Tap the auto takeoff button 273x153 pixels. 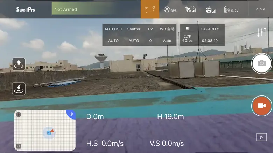(x=19, y=64)
